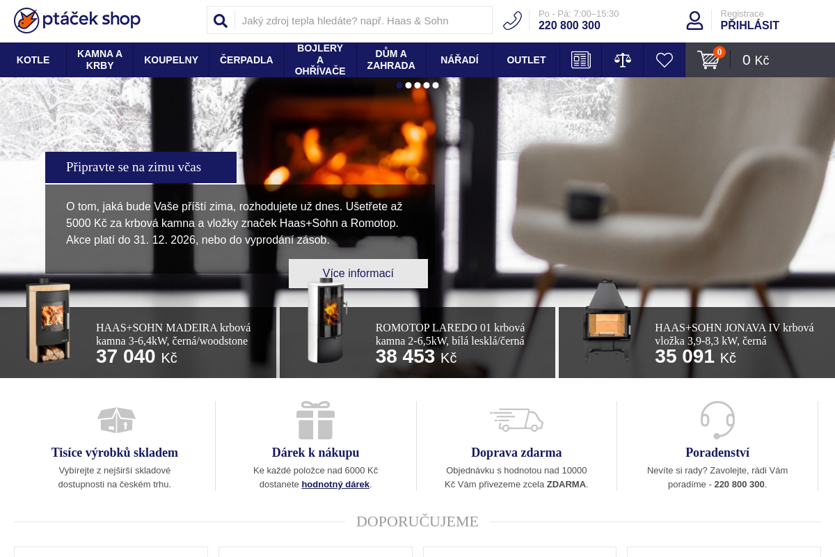Open the KAMNA A KRBY menu
The width and height of the screenshot is (835, 557).
tap(100, 60)
